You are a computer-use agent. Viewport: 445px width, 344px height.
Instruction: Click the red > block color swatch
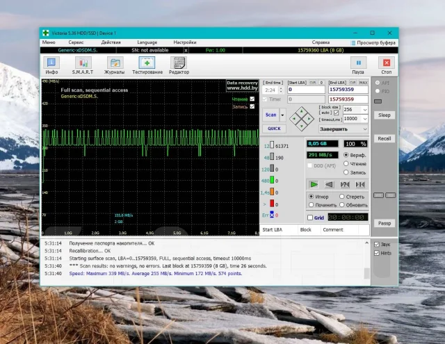(272, 204)
